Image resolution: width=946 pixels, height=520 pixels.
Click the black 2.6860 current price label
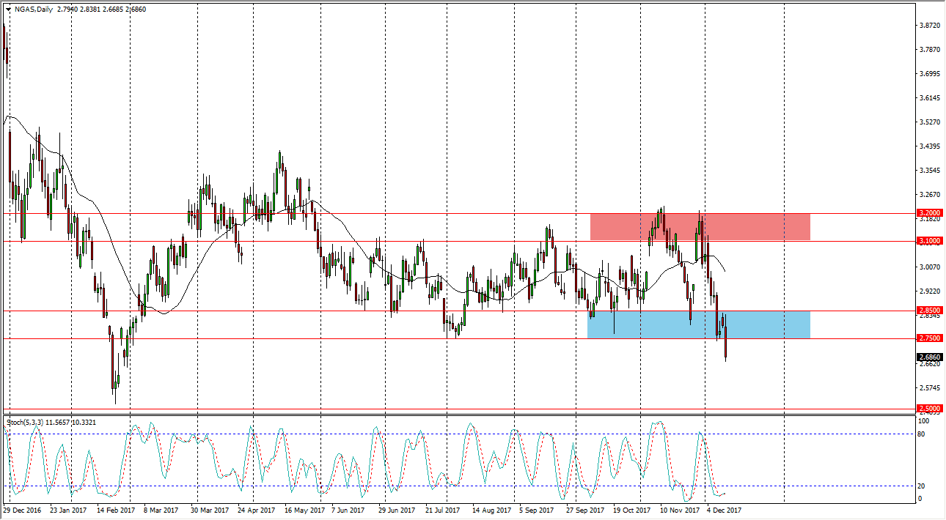pos(929,357)
